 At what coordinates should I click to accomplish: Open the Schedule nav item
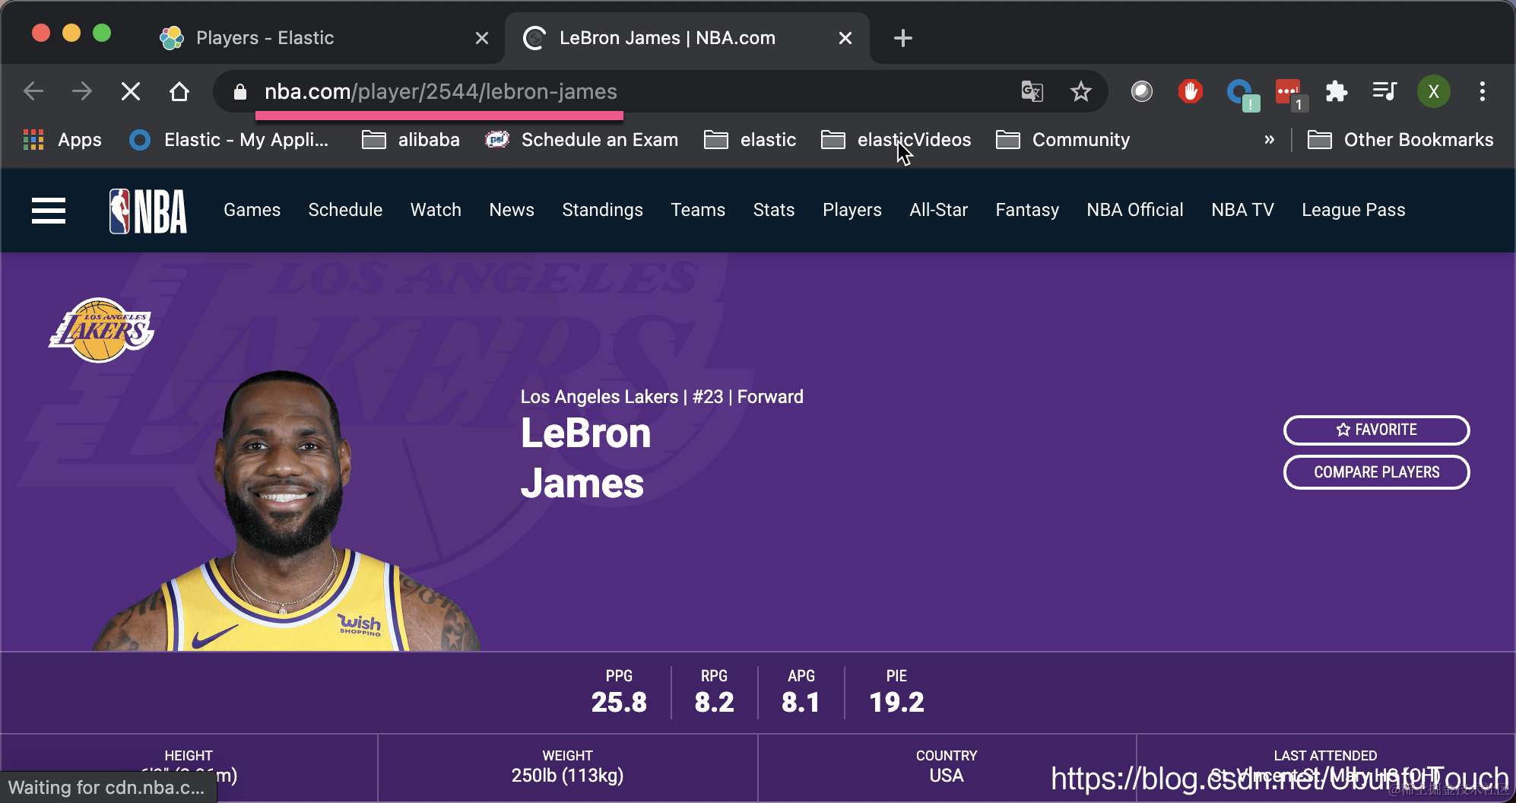click(x=345, y=210)
